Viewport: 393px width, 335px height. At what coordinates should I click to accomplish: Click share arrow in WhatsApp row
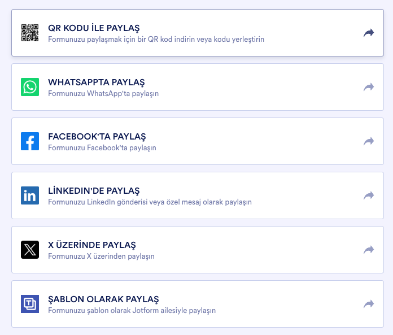[369, 87]
